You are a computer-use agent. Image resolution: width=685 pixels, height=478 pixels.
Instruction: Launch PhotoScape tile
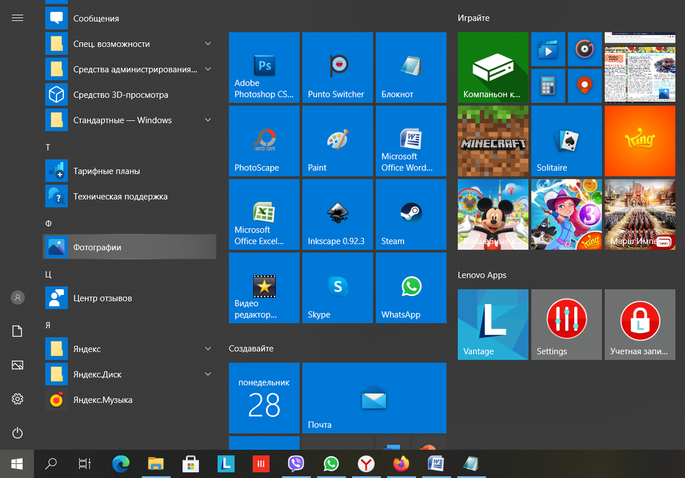pos(264,141)
